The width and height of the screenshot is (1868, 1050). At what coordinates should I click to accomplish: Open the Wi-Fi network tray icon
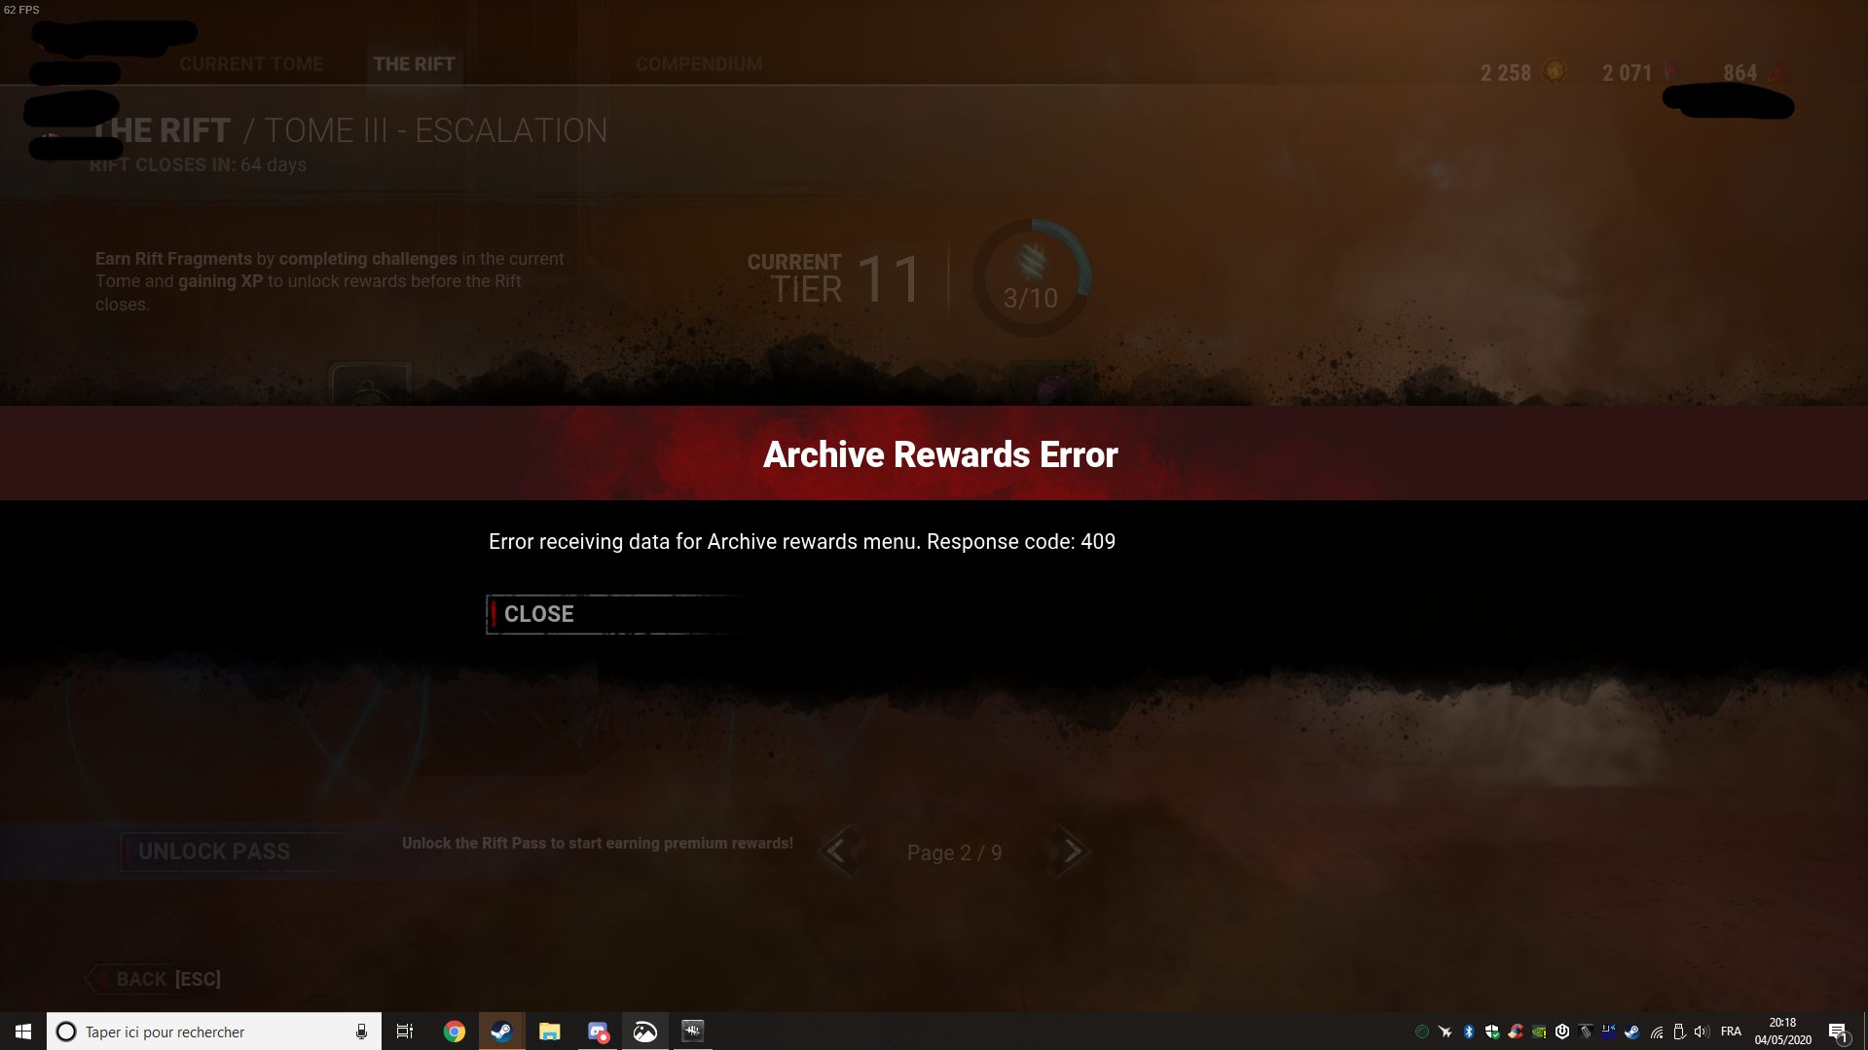click(1656, 1032)
